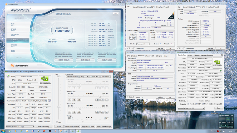This screenshot has height=133, width=237.
Task: Click the NVIDIA logo in NVIDIA Inspector
Action: [x=45, y=80]
